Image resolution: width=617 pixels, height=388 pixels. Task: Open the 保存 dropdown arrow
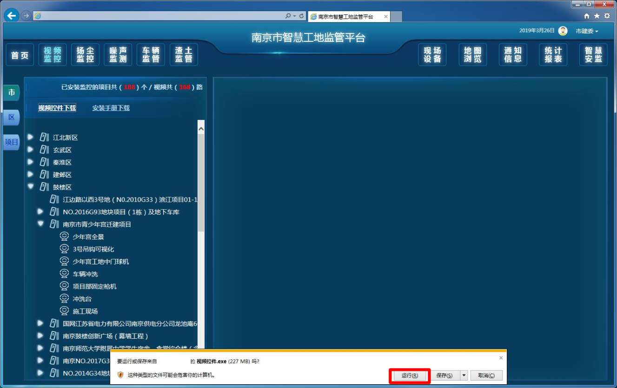(464, 375)
